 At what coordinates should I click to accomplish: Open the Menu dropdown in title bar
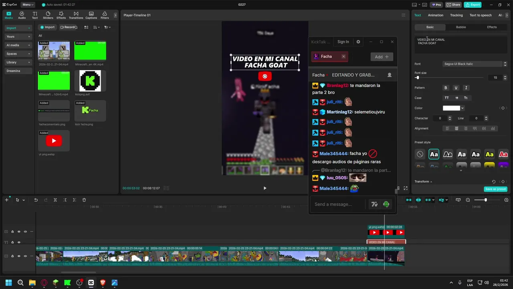28,5
